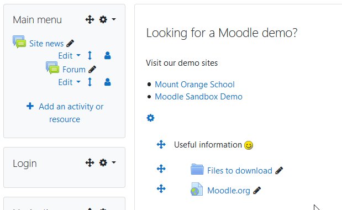Click the Main menu block title

coord(38,20)
